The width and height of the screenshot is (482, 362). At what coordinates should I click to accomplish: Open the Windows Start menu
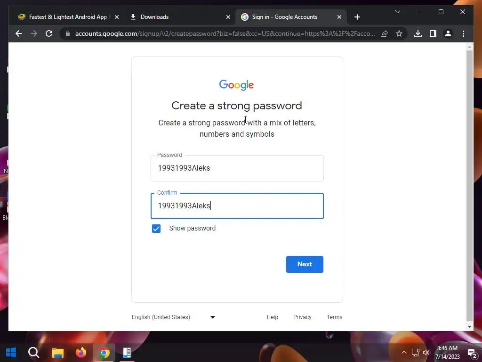(x=11, y=353)
